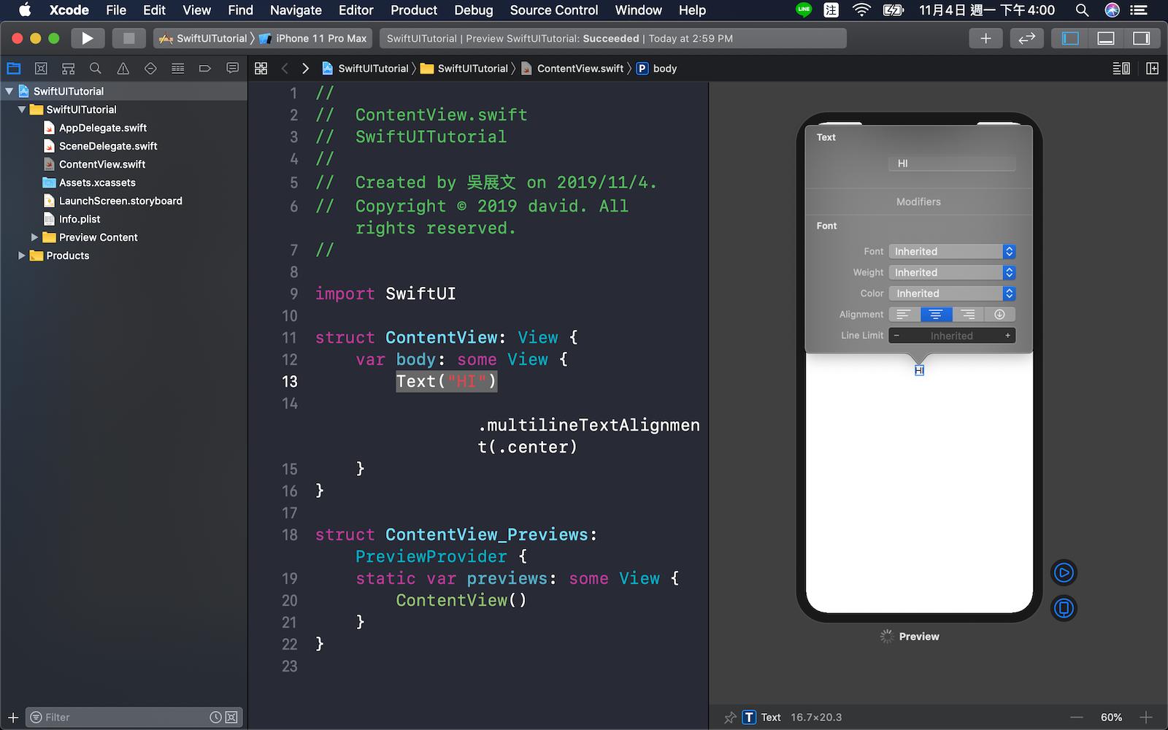Open Assets.xcassets in navigator
1168x730 pixels.
pos(96,182)
